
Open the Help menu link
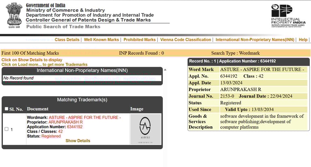point(303,40)
